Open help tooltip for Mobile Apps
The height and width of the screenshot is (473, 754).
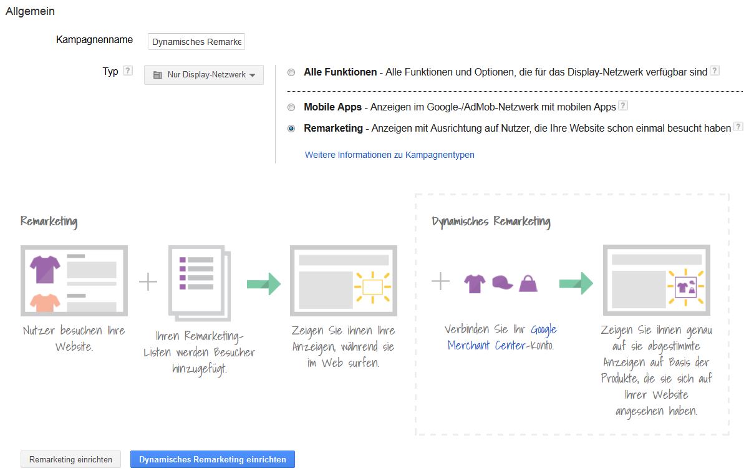click(622, 106)
